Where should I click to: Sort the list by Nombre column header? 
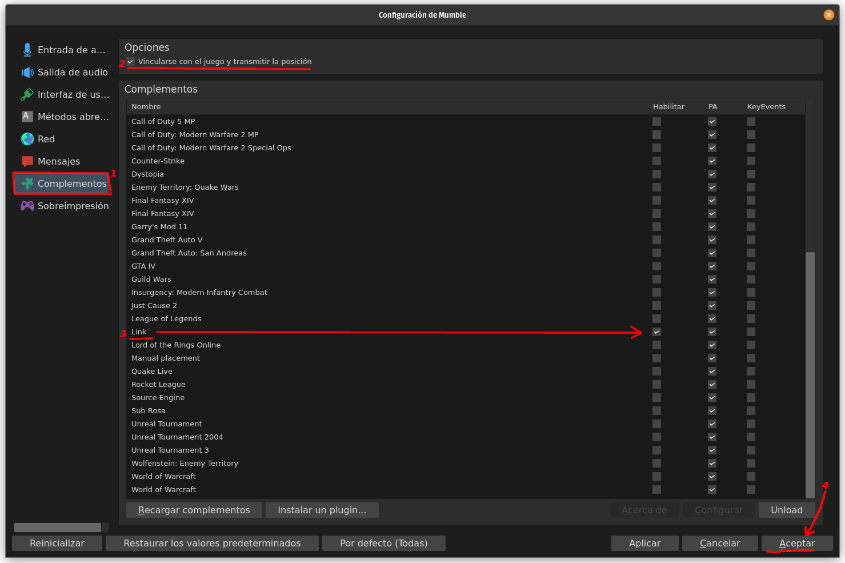(146, 107)
